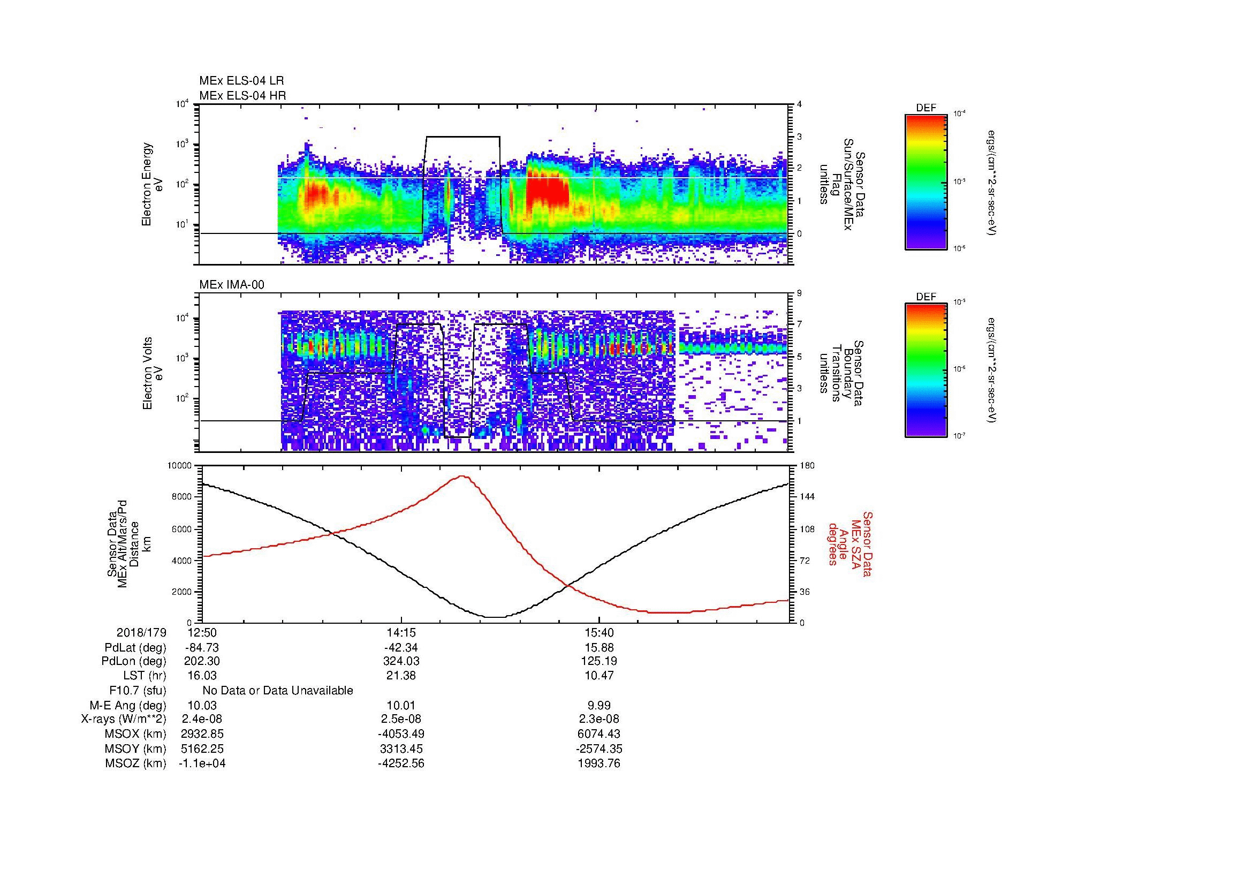Click the 'MEx ELS-04 HR' plot title
Screen dimensions: 1252x885
click(x=242, y=96)
